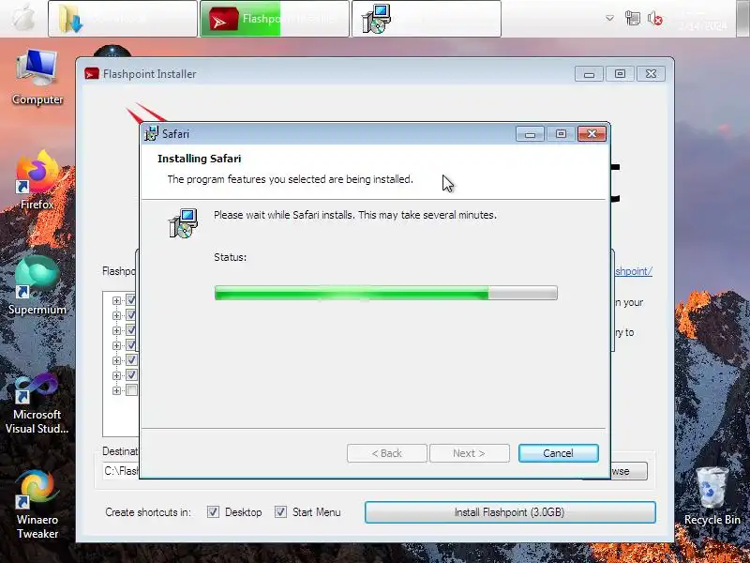Maximize the Safari installer dialog

(x=561, y=133)
